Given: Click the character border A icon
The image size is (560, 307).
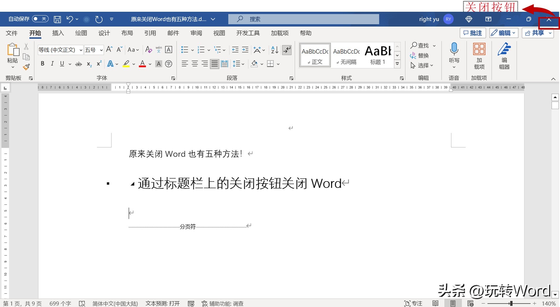Looking at the screenshot, I should pos(169,50).
